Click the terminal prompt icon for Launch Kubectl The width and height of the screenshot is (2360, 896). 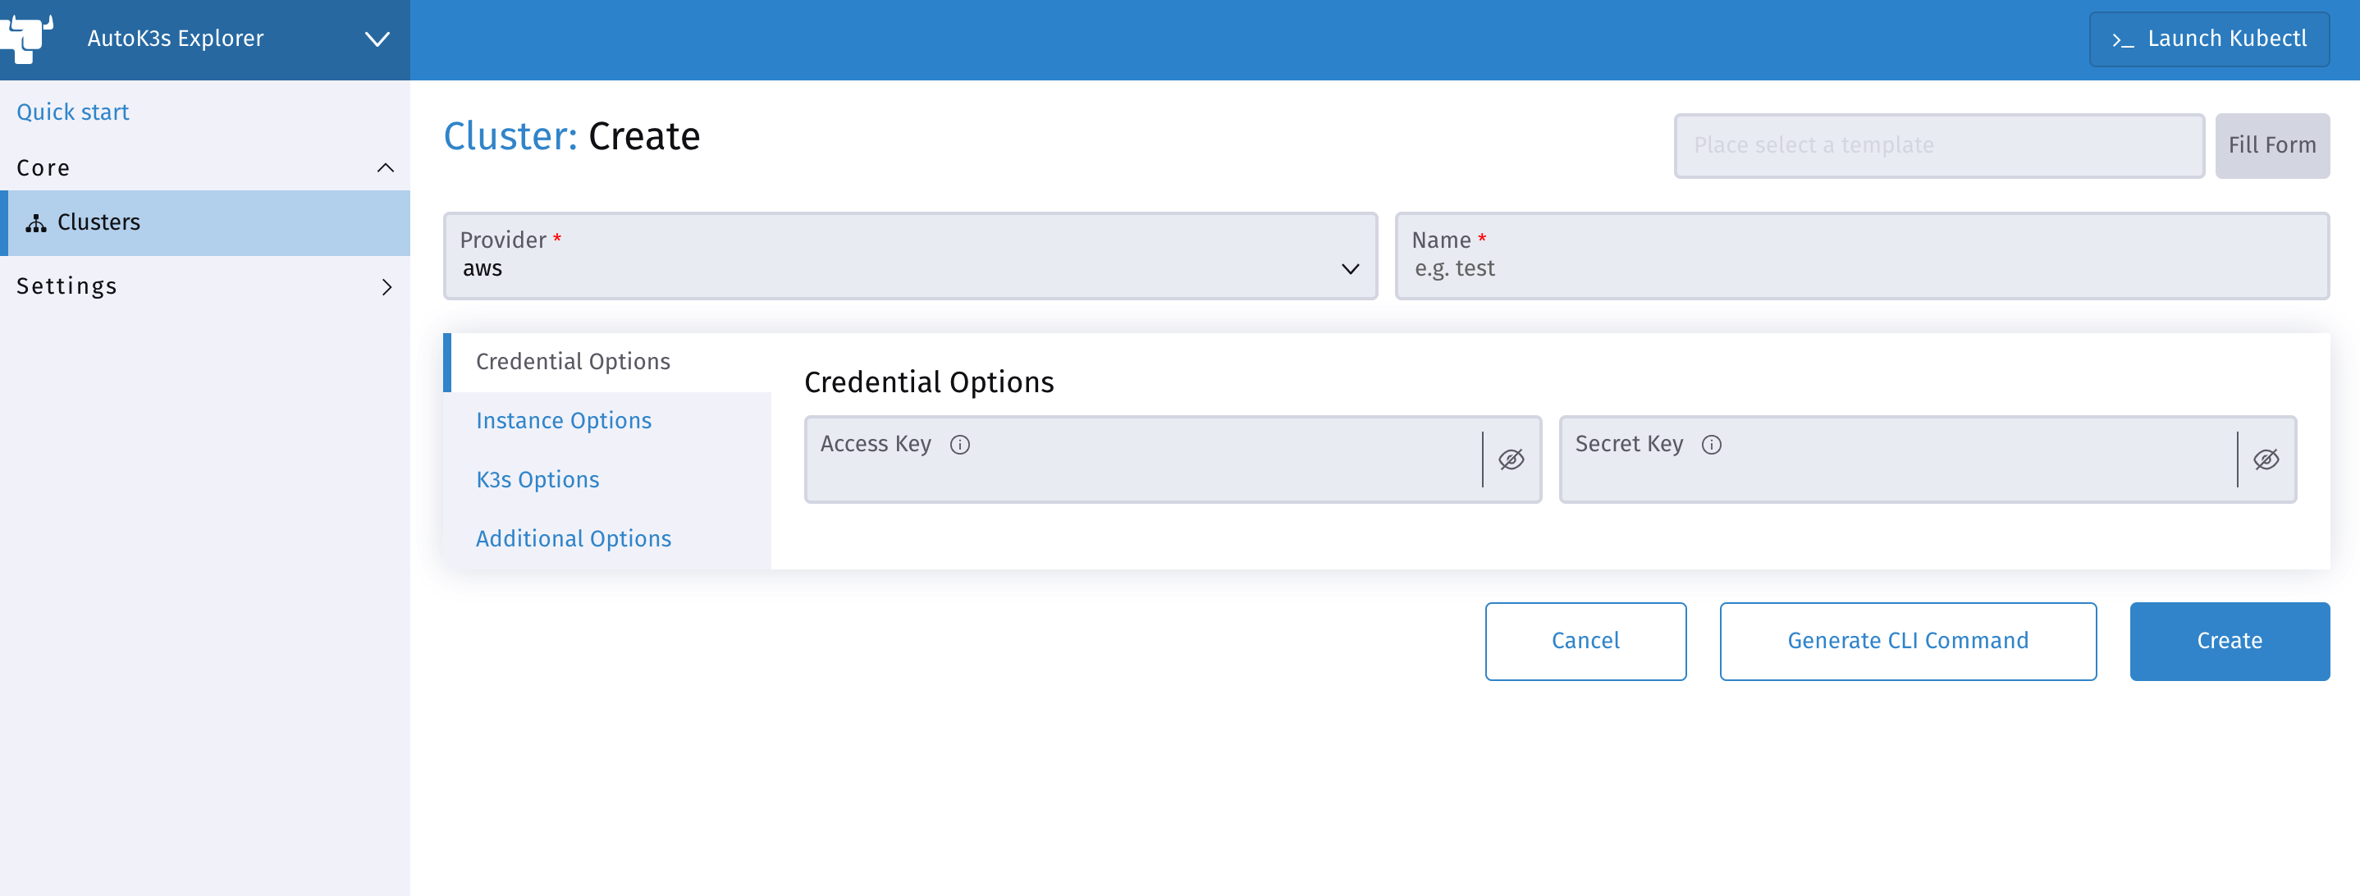pyautogui.click(x=2122, y=39)
